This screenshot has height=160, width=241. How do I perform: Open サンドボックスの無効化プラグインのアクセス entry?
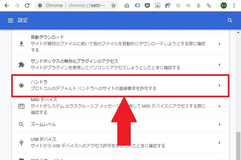tap(120, 65)
